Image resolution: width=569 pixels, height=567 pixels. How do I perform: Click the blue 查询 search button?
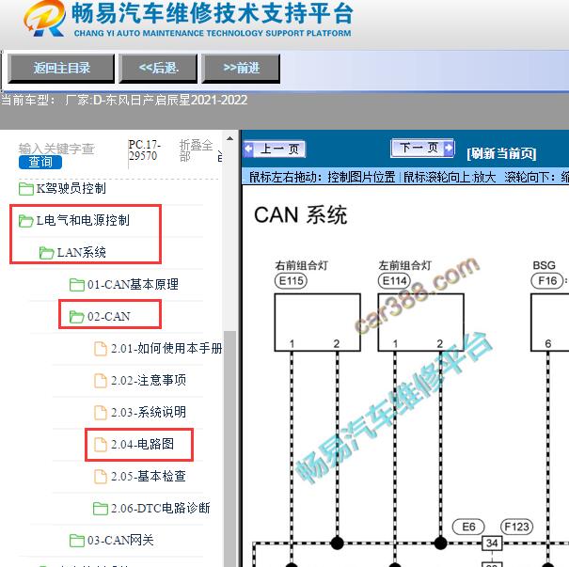[x=40, y=162]
